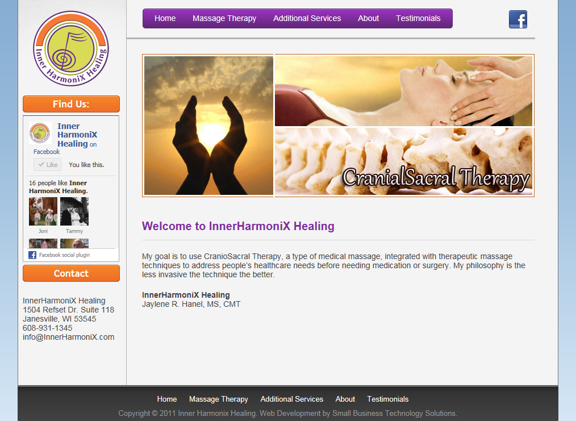
Task: Click the Inner HarmoniX Healing circular logo
Action: coord(71,48)
